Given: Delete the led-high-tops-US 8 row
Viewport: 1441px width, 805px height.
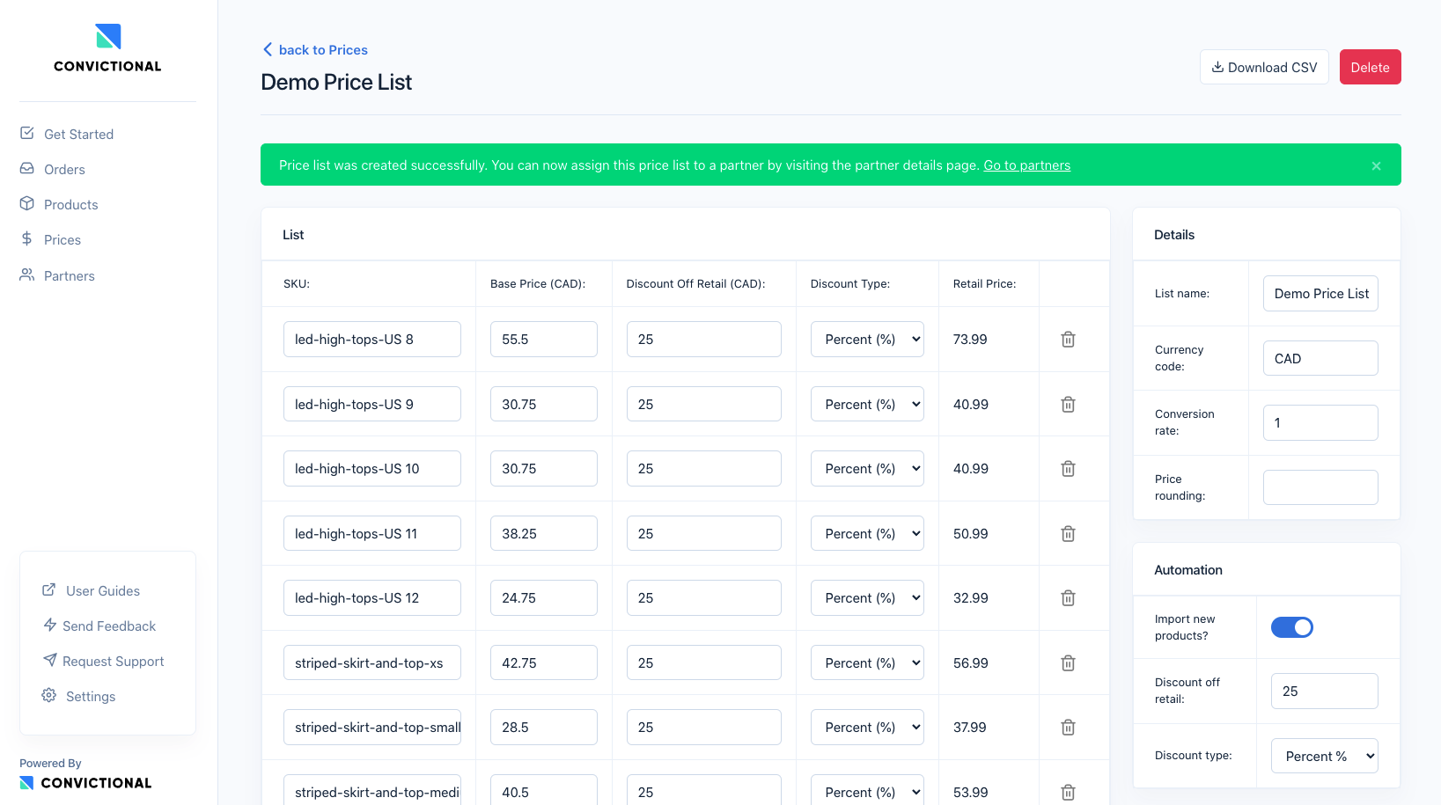Looking at the screenshot, I should click(1068, 340).
